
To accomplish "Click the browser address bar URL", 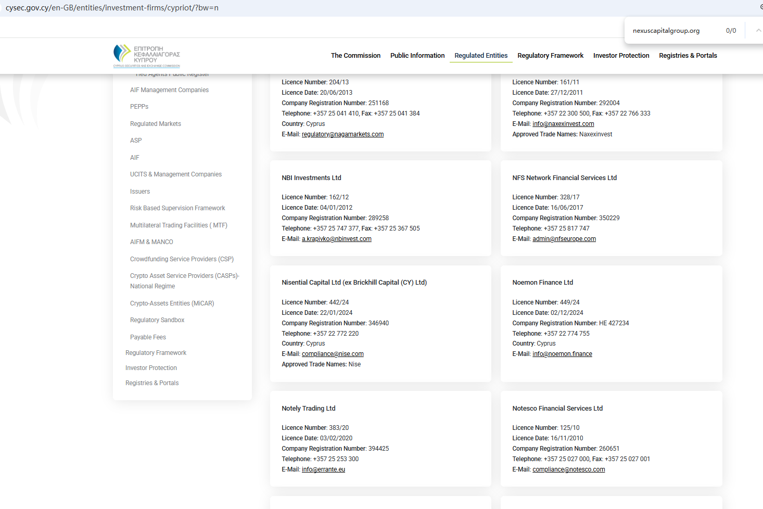I will point(112,8).
